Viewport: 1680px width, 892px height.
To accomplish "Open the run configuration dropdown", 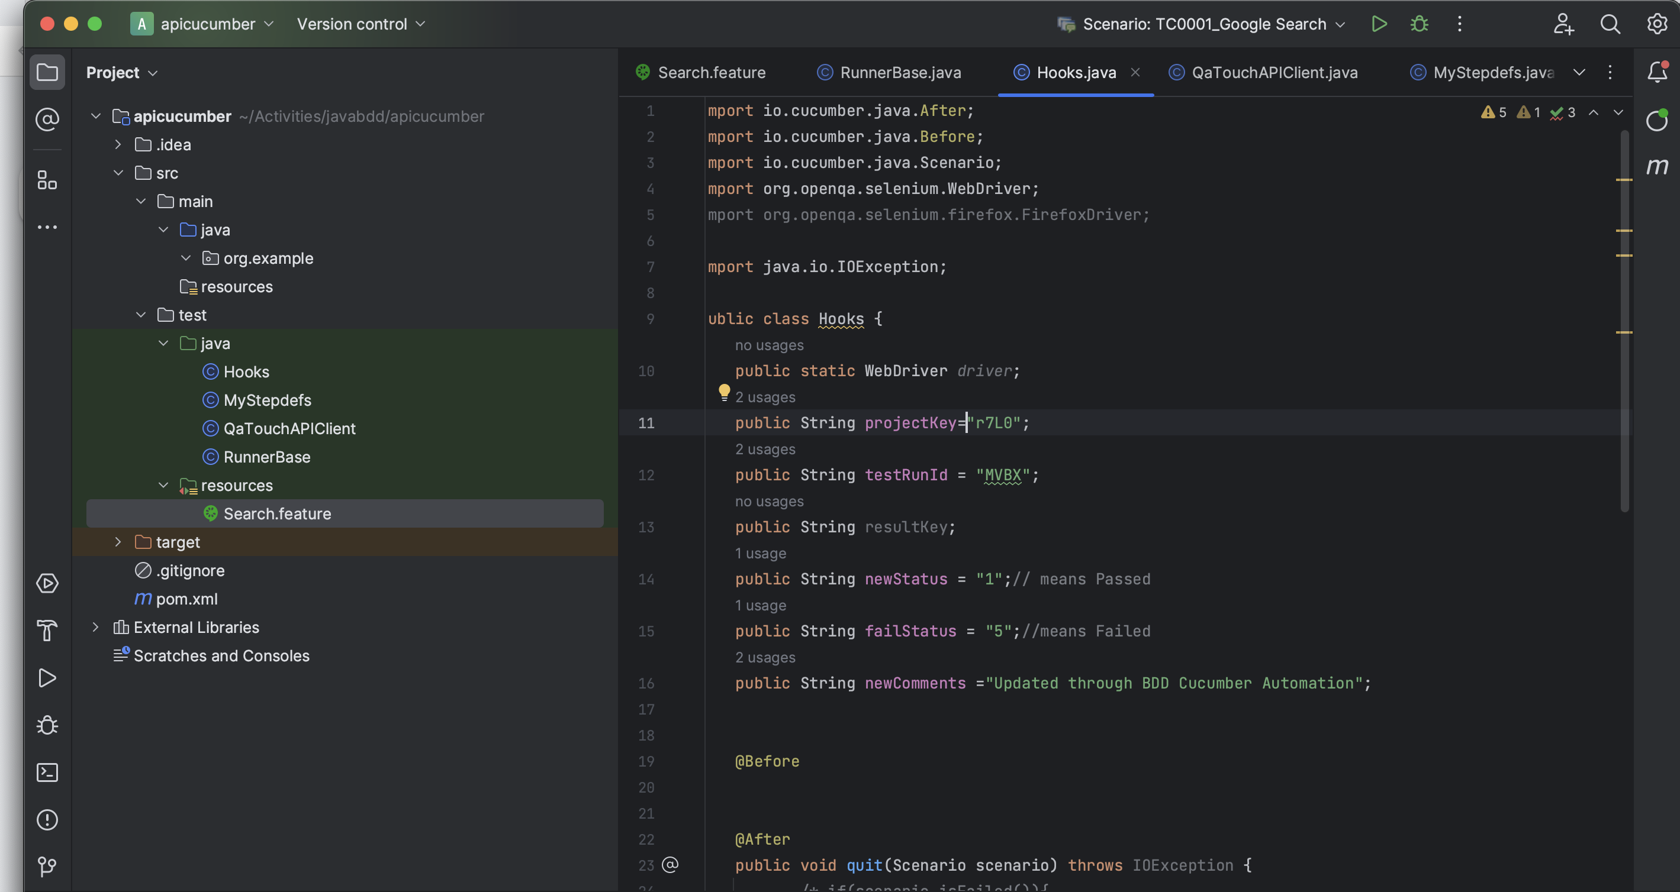I will (x=1201, y=24).
